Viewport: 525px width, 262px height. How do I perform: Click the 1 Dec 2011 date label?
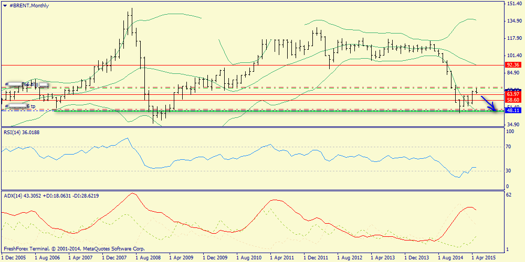(315, 258)
